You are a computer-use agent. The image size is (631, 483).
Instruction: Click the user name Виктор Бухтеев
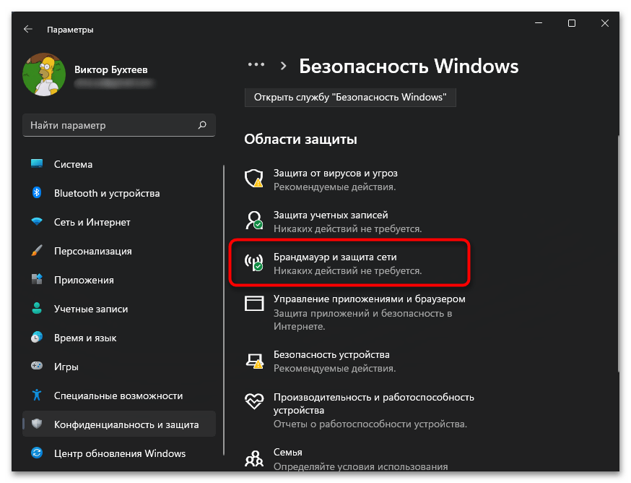[110, 69]
